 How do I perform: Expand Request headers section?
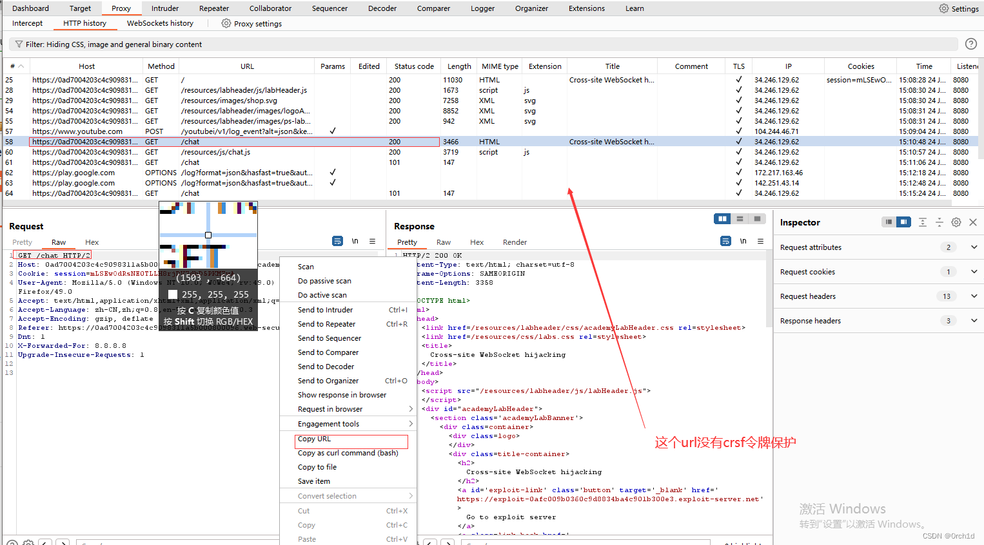coord(974,296)
